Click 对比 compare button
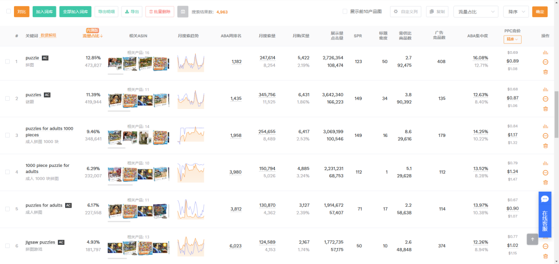This screenshot has height=264, width=559. pyautogui.click(x=22, y=12)
